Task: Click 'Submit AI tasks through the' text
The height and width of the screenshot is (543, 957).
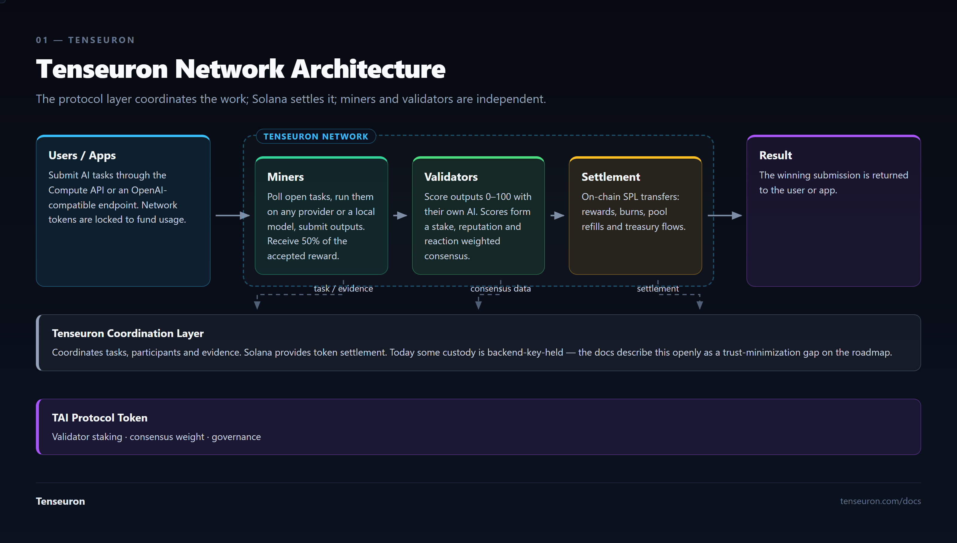Action: click(107, 175)
